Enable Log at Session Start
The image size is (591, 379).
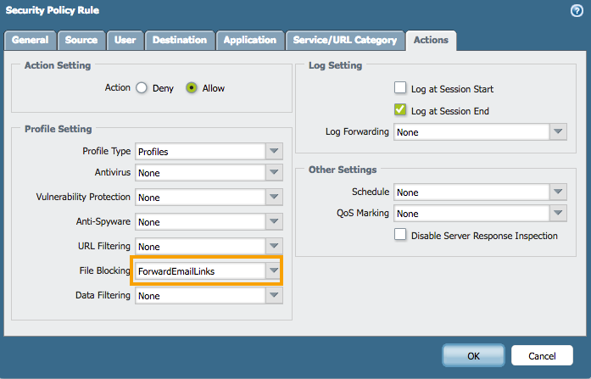(x=400, y=88)
